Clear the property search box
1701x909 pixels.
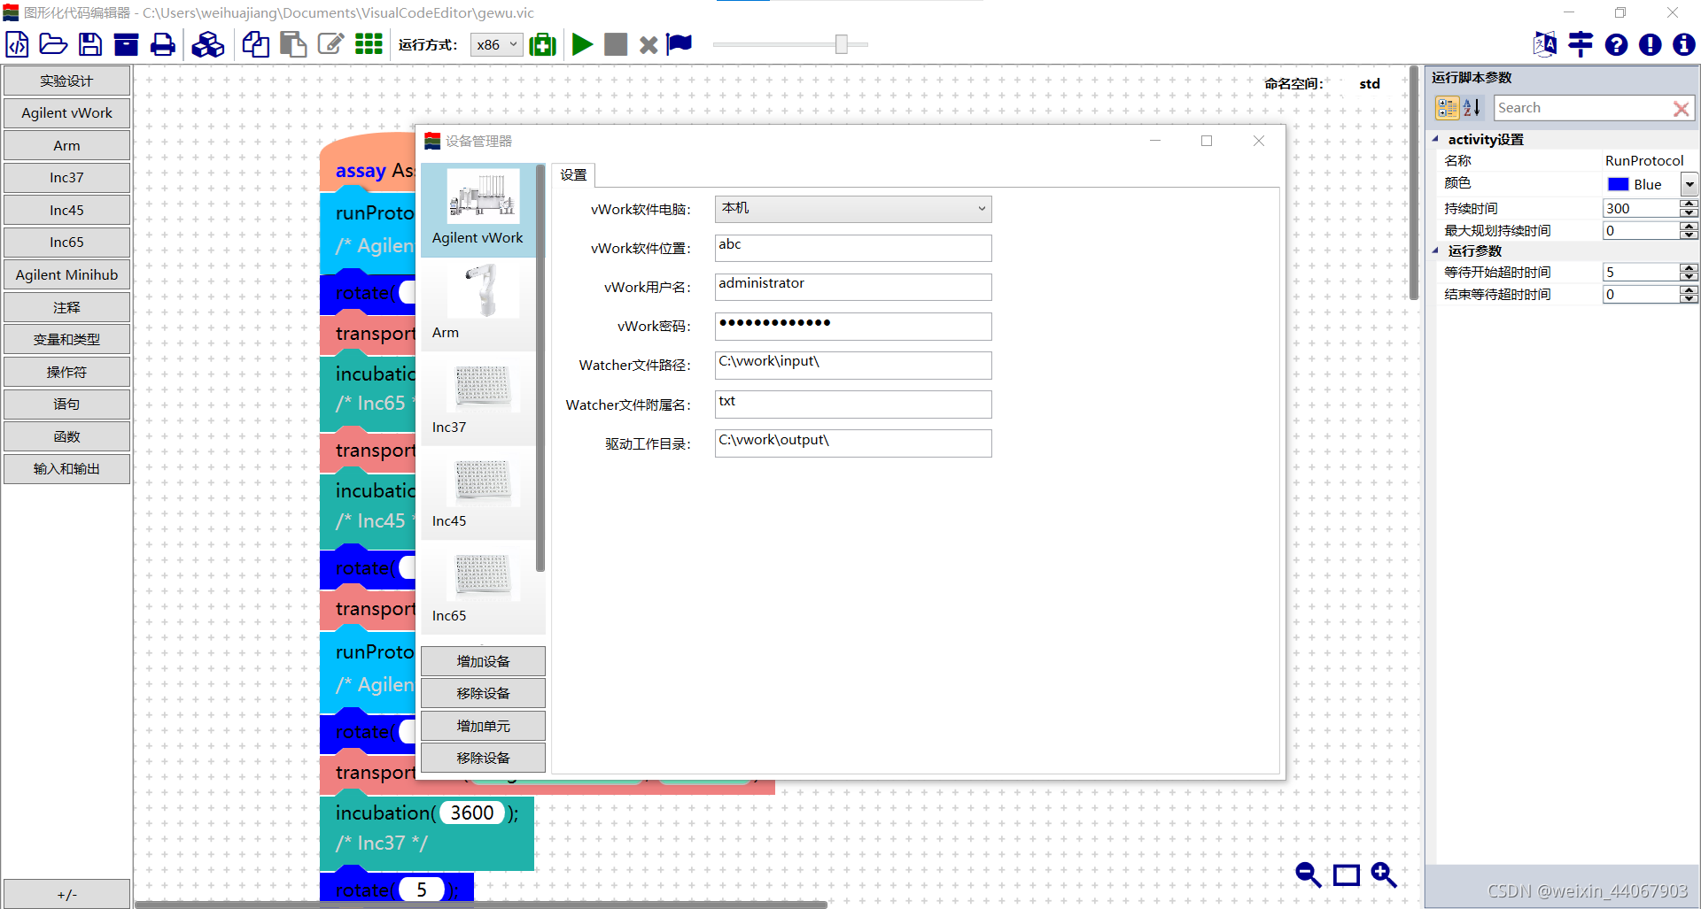pos(1681,108)
